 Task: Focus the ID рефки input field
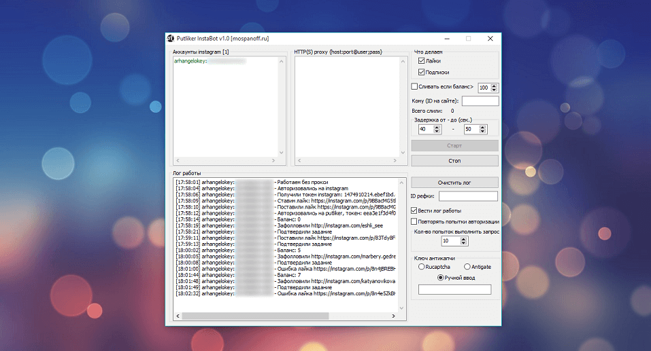point(468,196)
